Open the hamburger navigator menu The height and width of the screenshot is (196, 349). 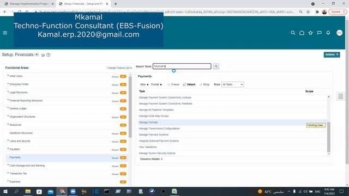[5, 33]
